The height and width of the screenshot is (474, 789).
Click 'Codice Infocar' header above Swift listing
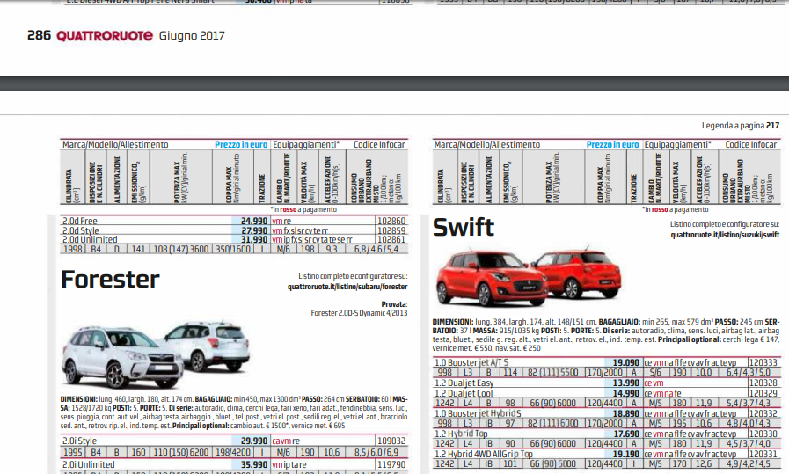pyautogui.click(x=751, y=144)
